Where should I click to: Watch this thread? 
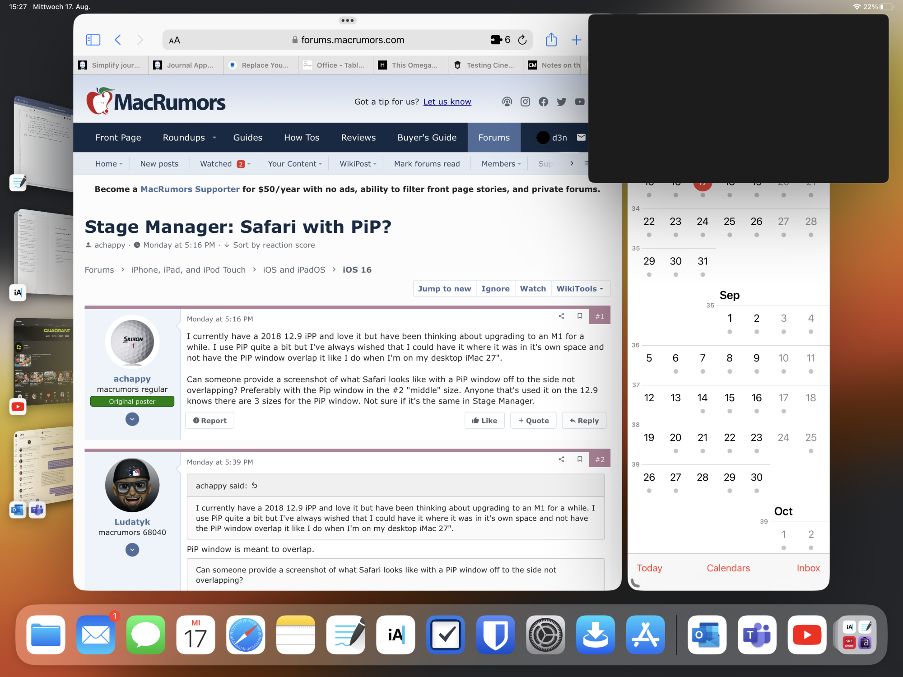pyautogui.click(x=533, y=288)
